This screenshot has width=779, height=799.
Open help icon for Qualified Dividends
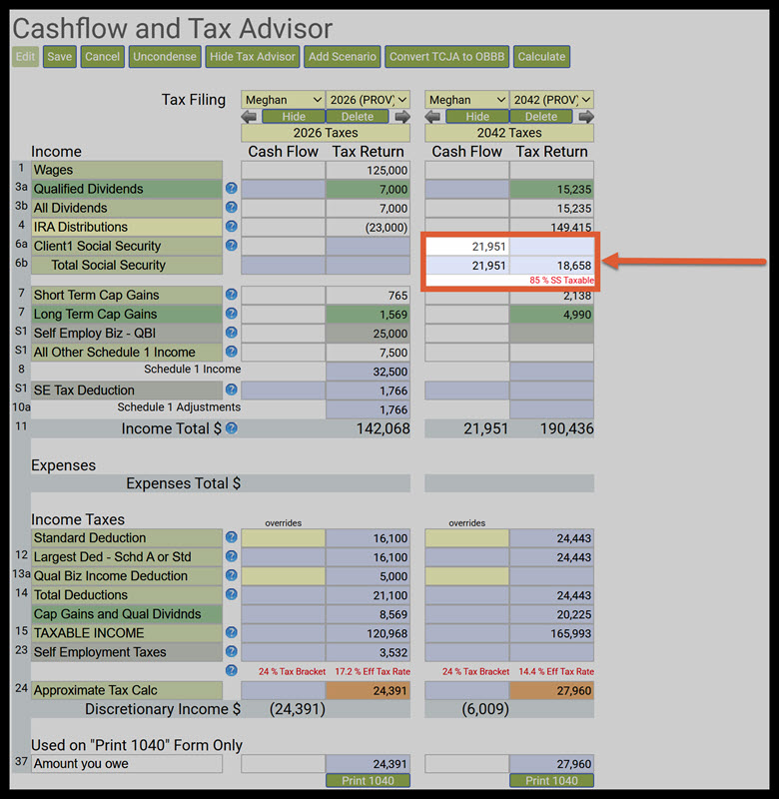click(232, 189)
